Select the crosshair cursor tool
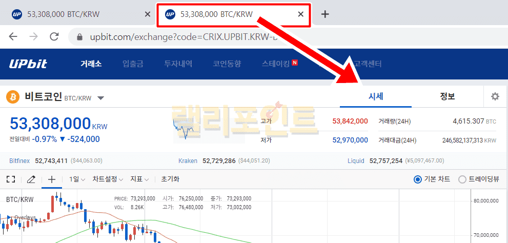The image size is (508, 243). (x=51, y=179)
